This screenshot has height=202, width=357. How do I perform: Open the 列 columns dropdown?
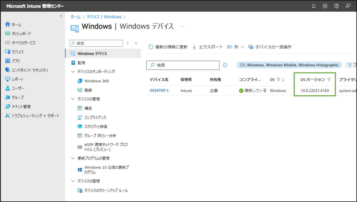(236, 47)
